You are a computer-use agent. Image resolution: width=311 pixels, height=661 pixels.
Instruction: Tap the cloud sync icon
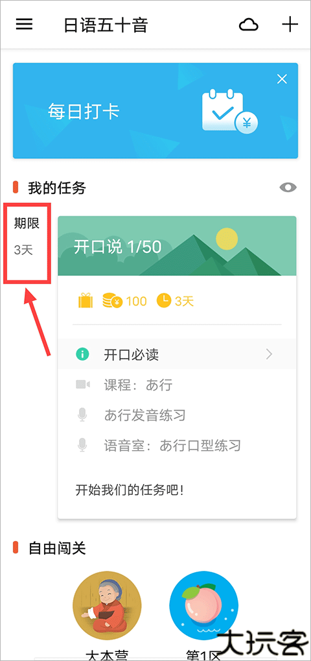tap(249, 25)
